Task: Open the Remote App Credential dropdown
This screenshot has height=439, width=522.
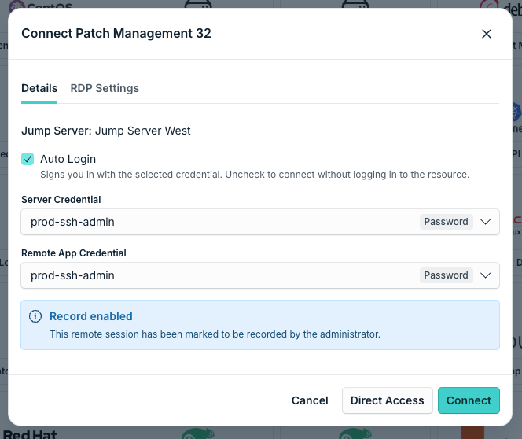Action: click(x=260, y=275)
